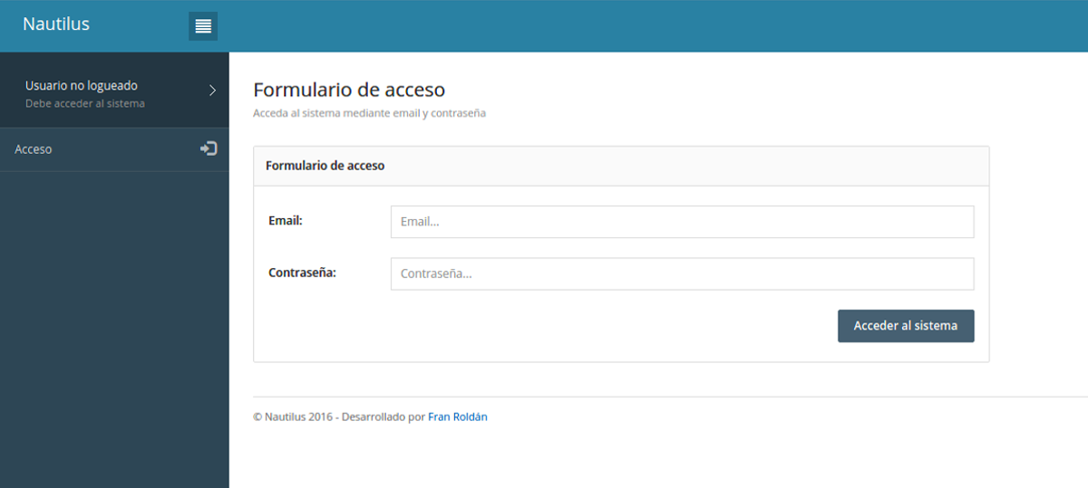This screenshot has width=1088, height=488.
Task: Focus the Email input field
Action: 682,222
